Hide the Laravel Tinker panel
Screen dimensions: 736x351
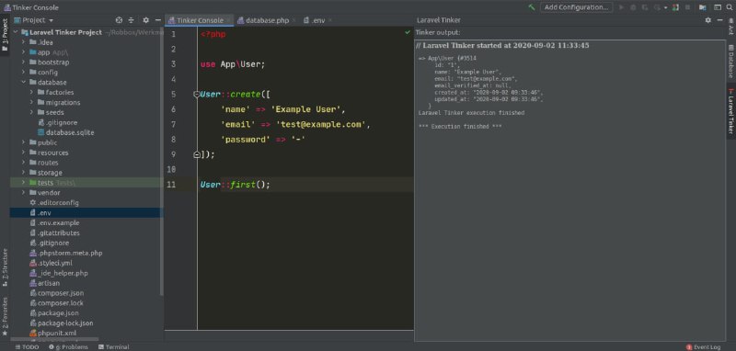click(x=720, y=20)
